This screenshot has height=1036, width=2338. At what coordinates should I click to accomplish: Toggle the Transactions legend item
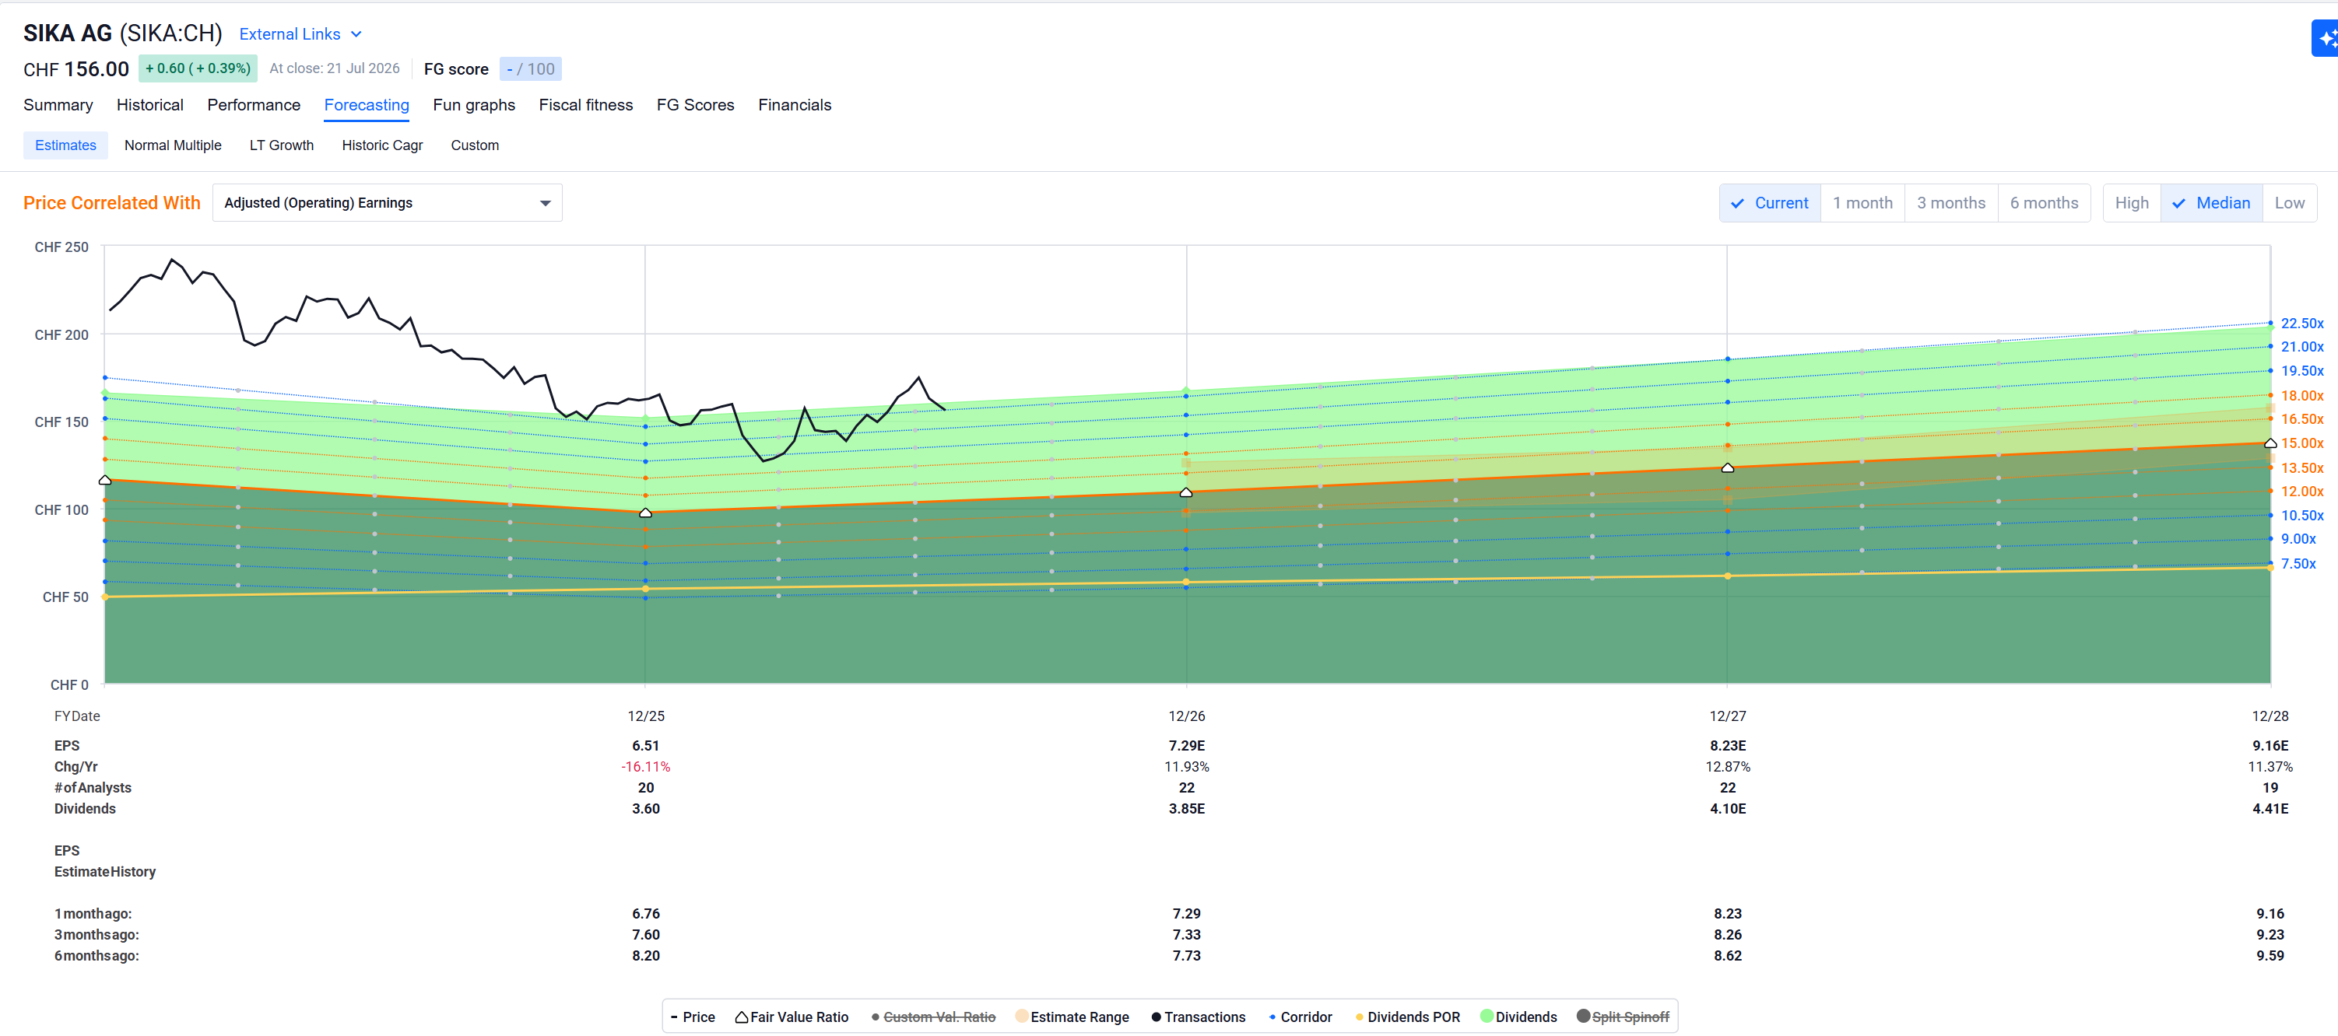point(1198,1017)
